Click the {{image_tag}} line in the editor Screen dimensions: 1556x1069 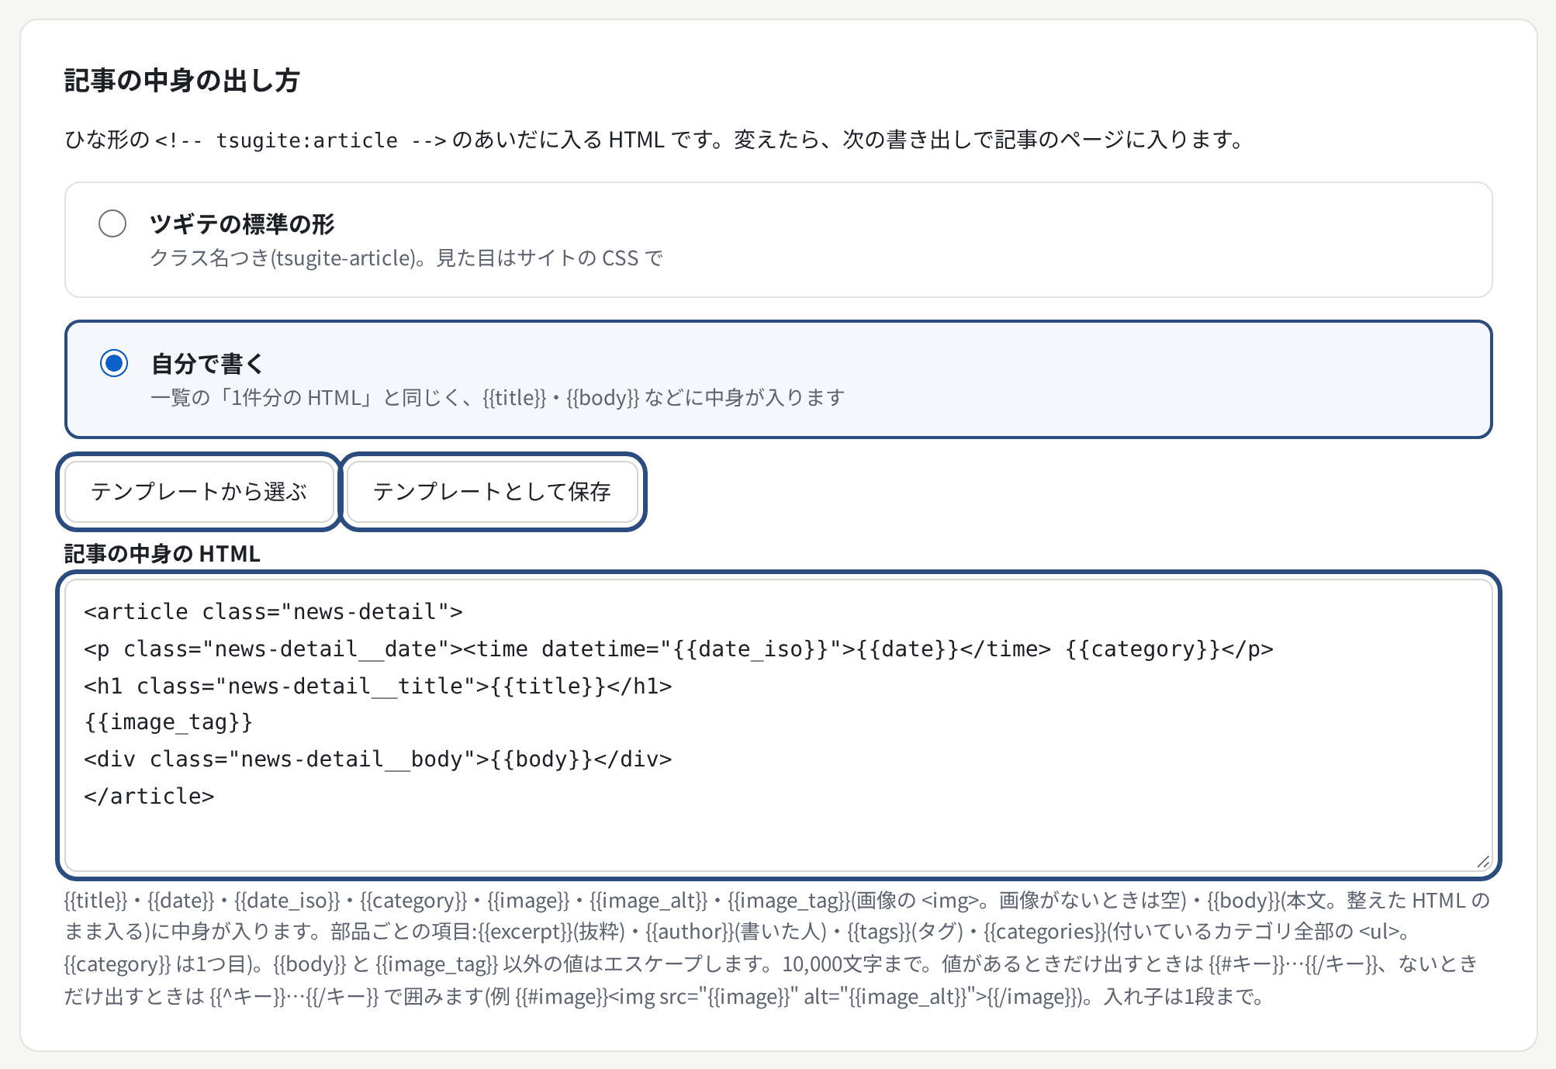(168, 722)
